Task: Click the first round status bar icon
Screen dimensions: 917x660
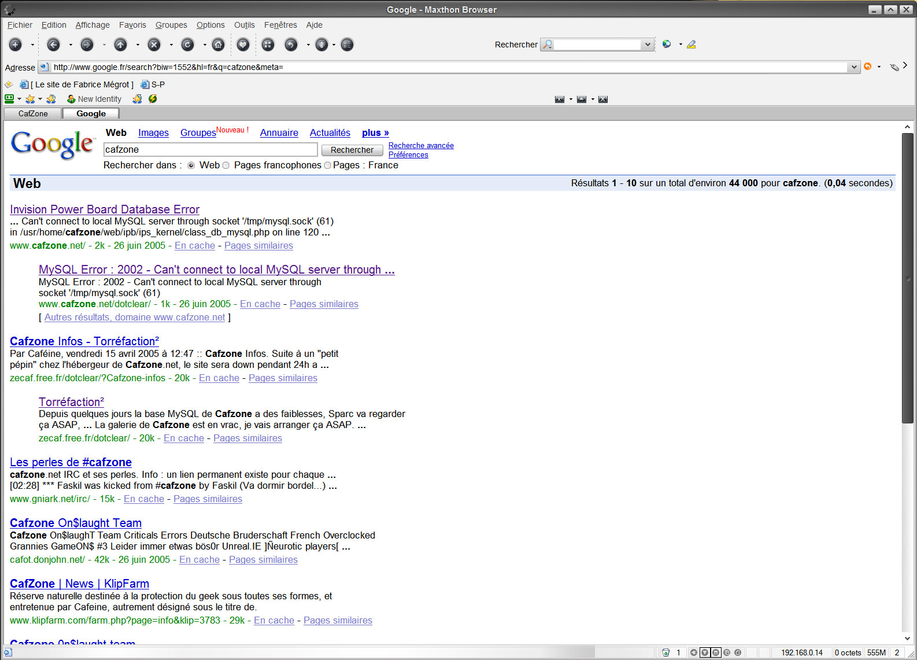Action: 693,652
